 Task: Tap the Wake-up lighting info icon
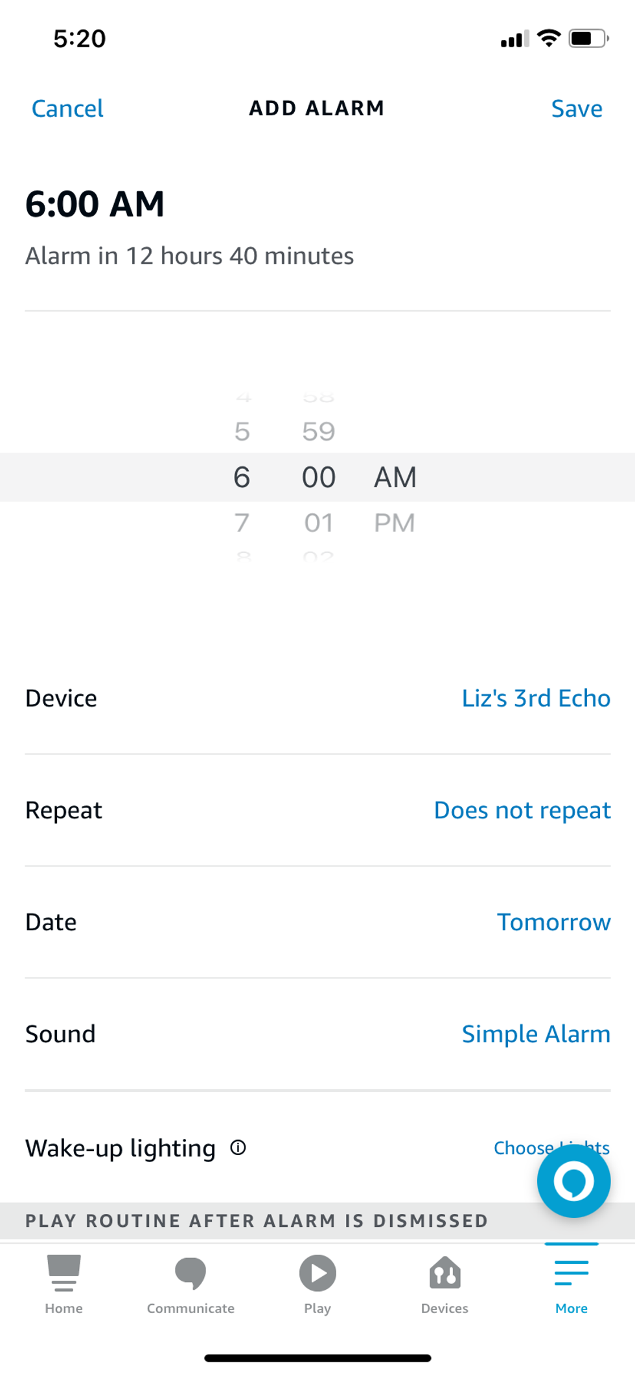coord(238,1147)
